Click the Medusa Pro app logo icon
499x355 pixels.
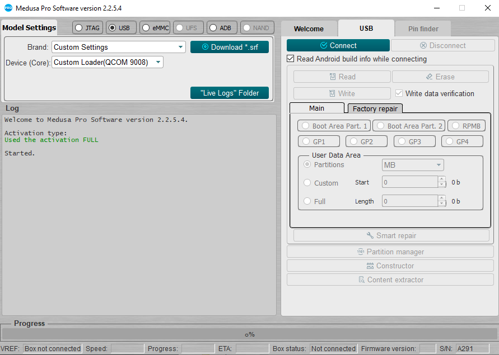(x=8, y=8)
